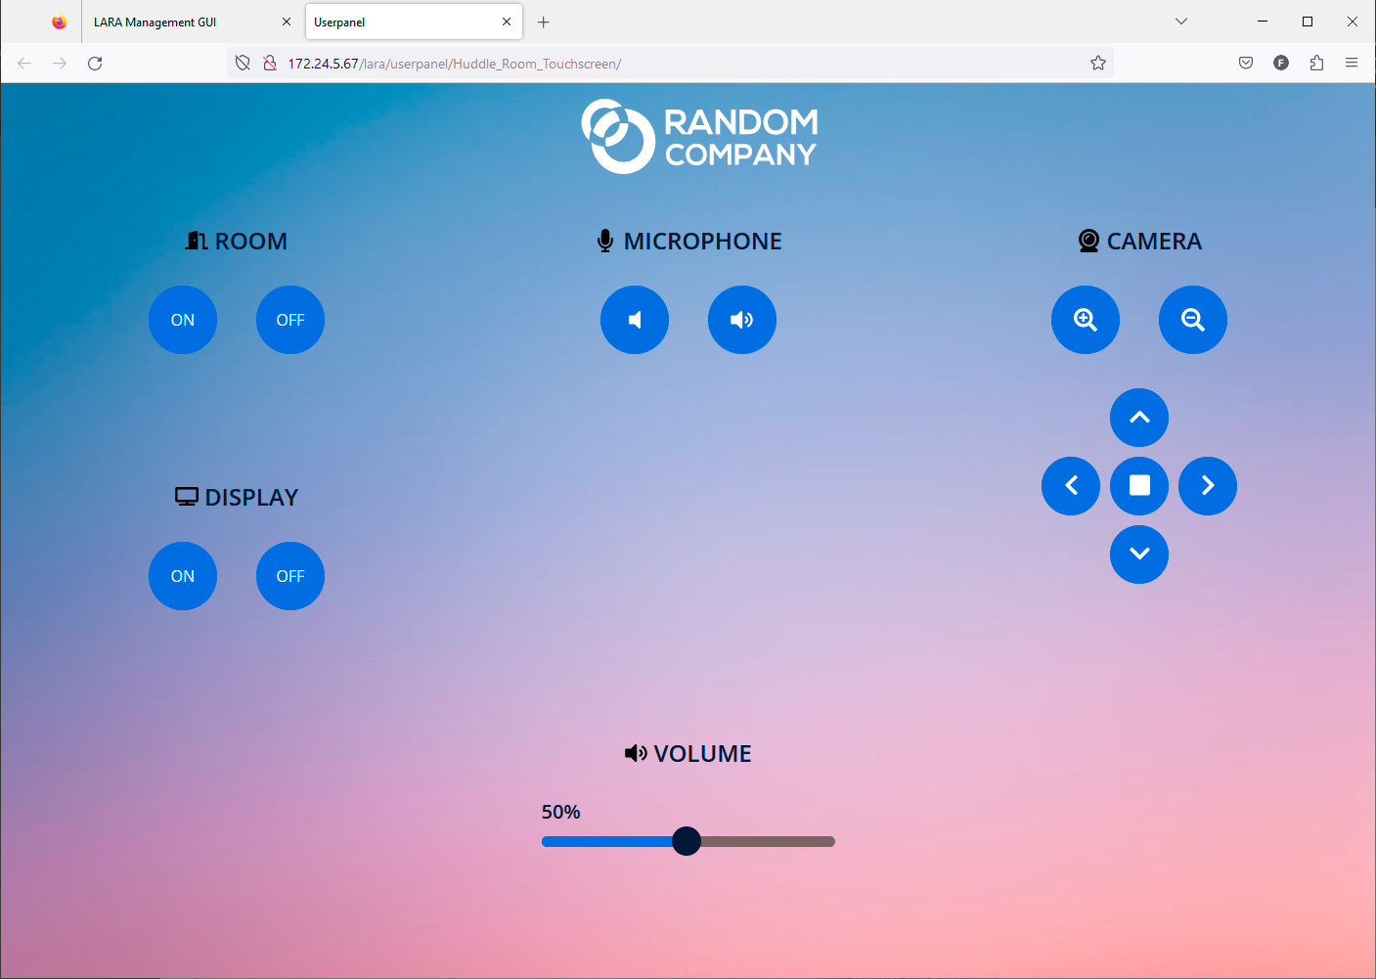Switch the display OFF
The image size is (1376, 979).
pyautogui.click(x=290, y=576)
